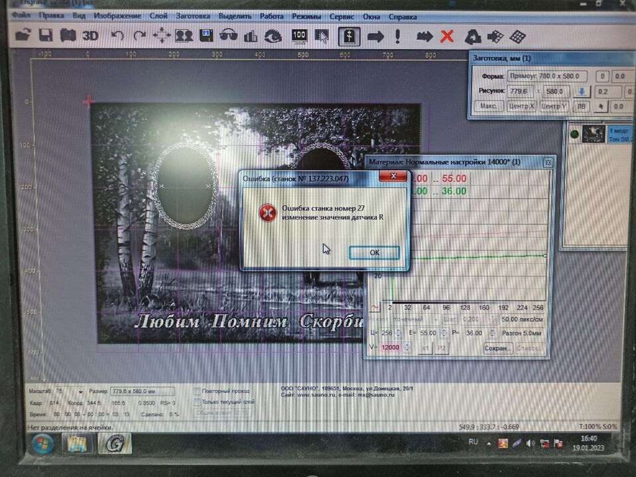Click the undo arrow icon
The height and width of the screenshot is (477, 636).
coord(117,36)
